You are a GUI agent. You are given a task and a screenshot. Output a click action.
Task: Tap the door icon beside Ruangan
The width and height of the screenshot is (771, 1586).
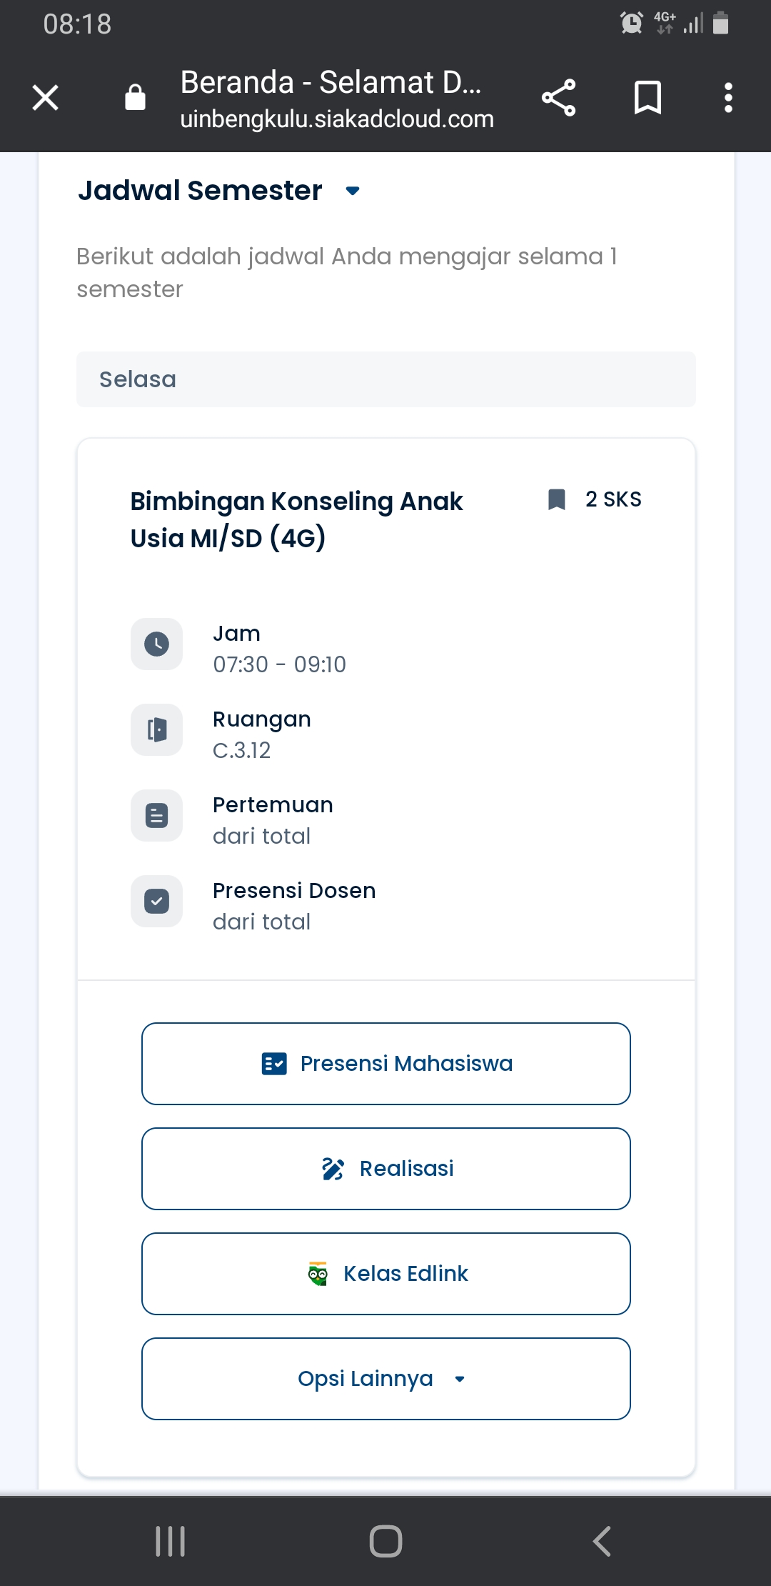(156, 729)
